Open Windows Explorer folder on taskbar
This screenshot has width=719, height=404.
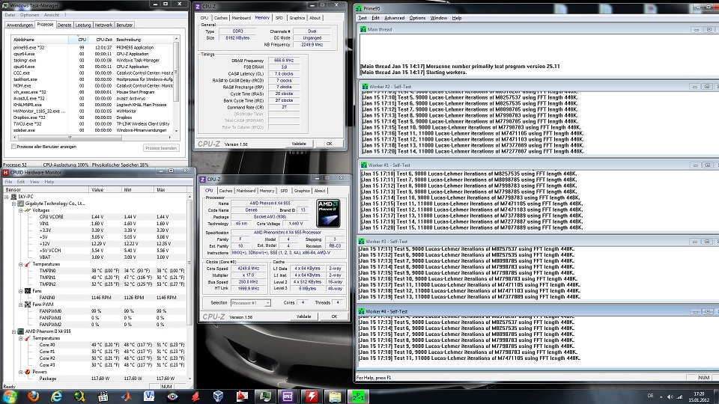coord(335,397)
